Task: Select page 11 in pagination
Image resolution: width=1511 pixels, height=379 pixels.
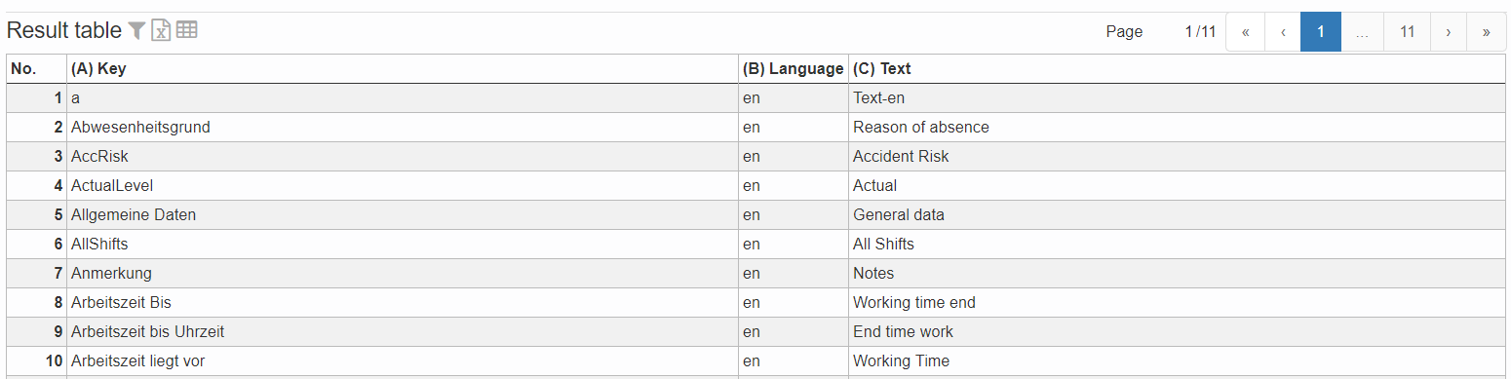Action: (x=1408, y=31)
